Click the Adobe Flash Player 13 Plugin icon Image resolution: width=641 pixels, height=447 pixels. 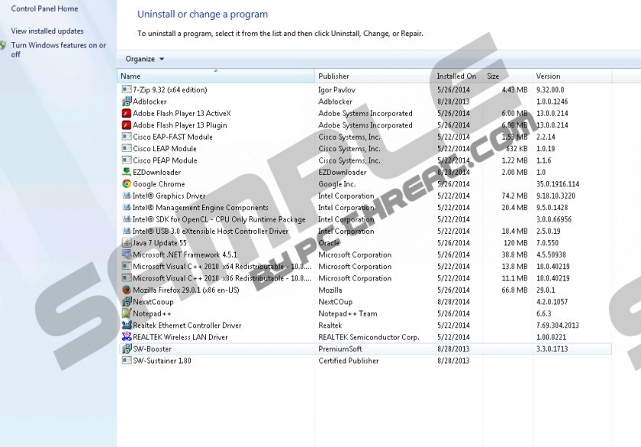pyautogui.click(x=127, y=125)
